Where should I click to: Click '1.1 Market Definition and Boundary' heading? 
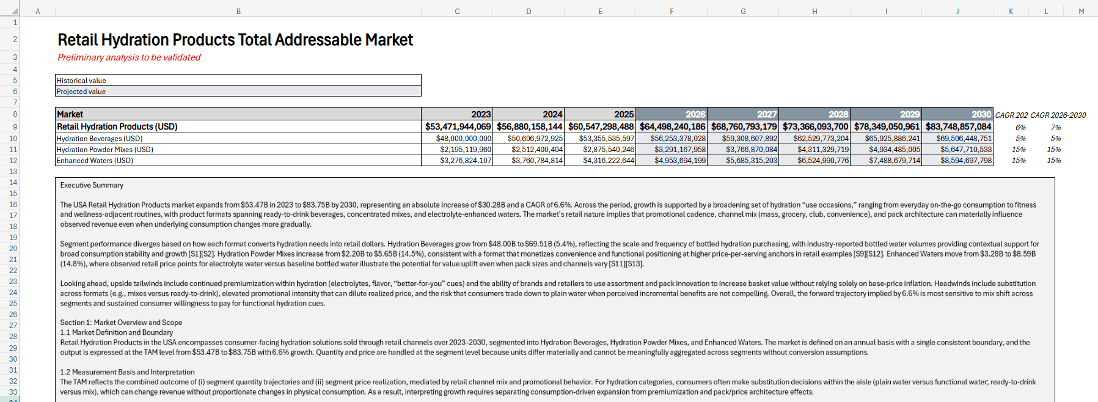tap(116, 332)
